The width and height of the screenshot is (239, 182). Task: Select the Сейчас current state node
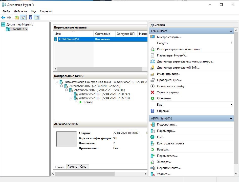pos(88,102)
